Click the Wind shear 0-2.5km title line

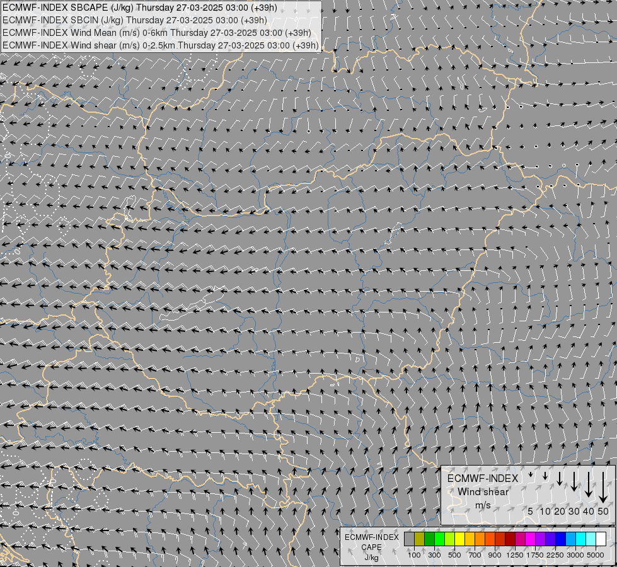[x=161, y=45]
